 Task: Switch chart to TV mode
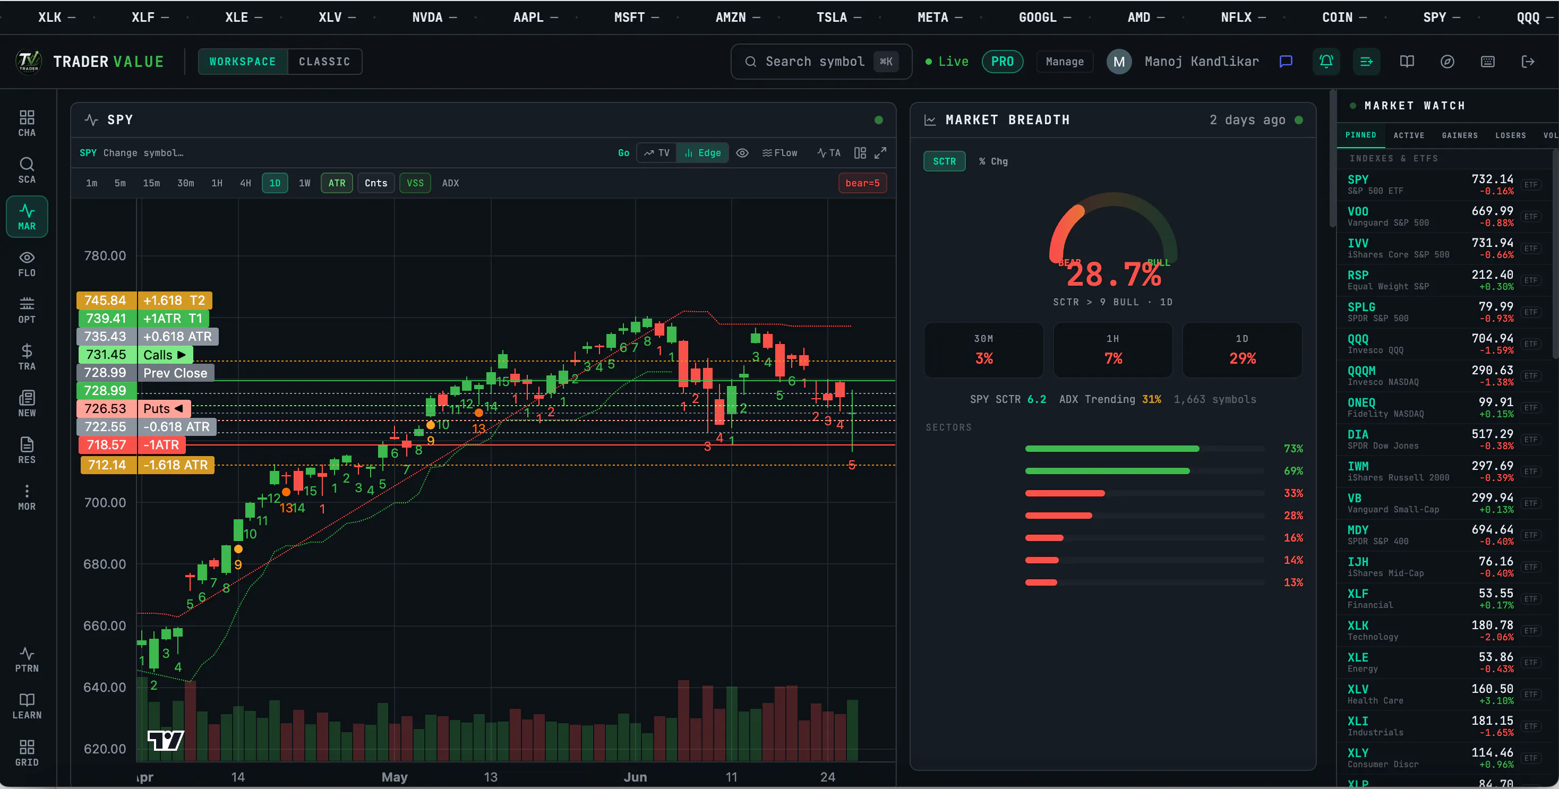[657, 152]
